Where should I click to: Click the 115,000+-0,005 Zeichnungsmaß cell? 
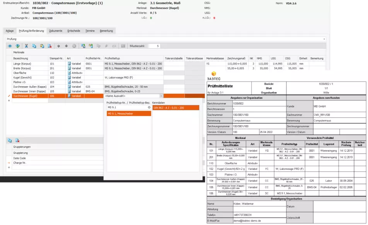[x=237, y=63]
